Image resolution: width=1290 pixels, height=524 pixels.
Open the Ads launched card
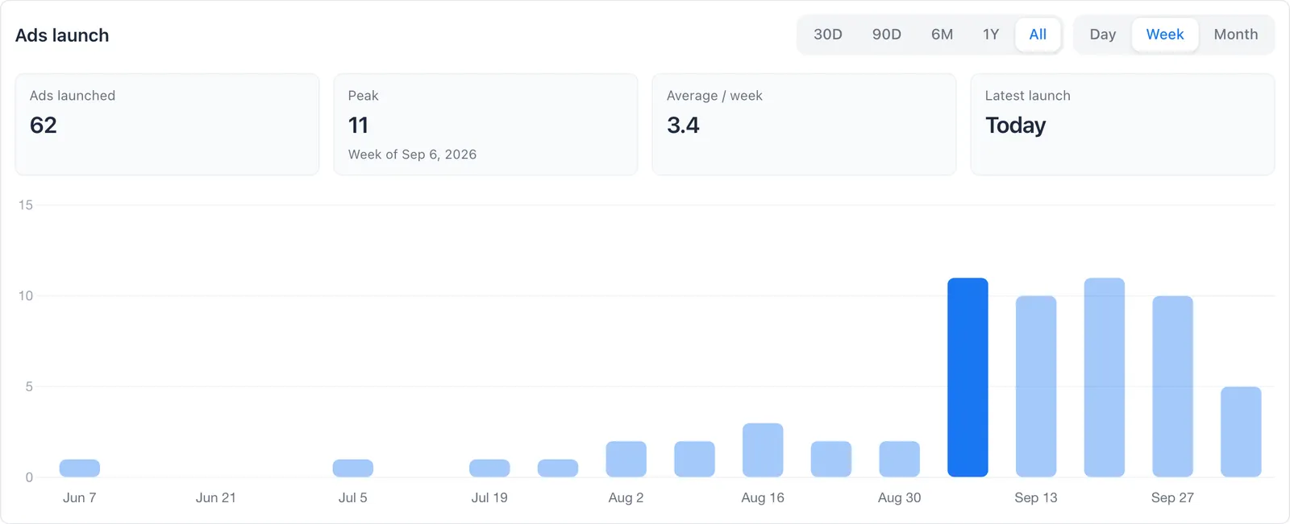(167, 124)
